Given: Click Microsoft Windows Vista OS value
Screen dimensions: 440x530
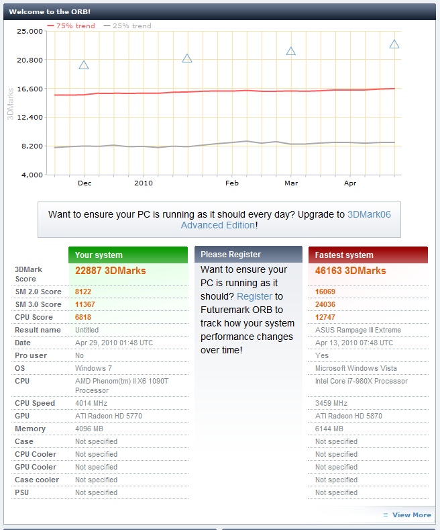Looking at the screenshot, I should pos(356,368).
